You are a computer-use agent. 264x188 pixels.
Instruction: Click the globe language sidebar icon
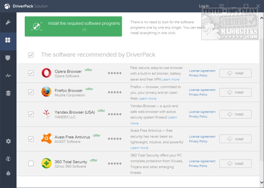[8, 159]
